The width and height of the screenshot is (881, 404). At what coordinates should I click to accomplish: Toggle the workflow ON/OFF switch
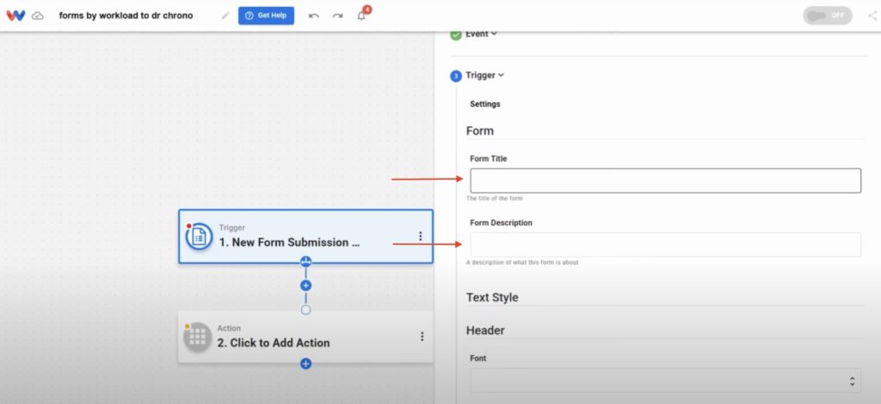tap(827, 15)
